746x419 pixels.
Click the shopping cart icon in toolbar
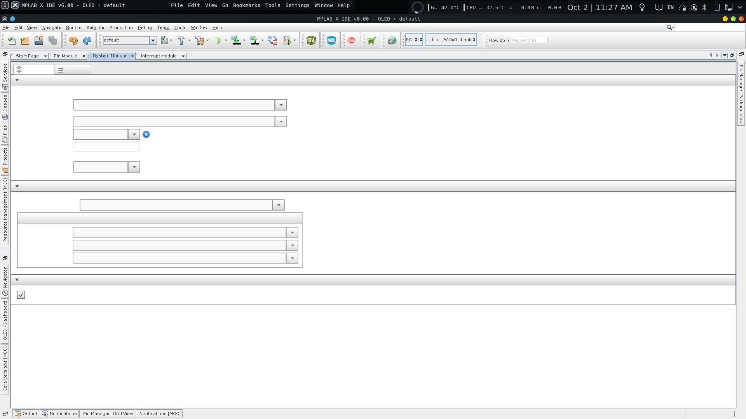pos(371,40)
